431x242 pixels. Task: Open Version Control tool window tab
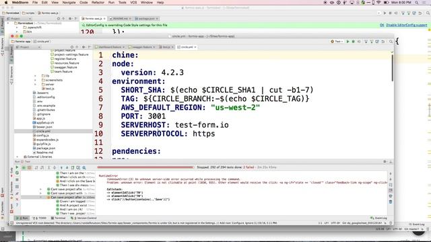[x=84, y=218]
